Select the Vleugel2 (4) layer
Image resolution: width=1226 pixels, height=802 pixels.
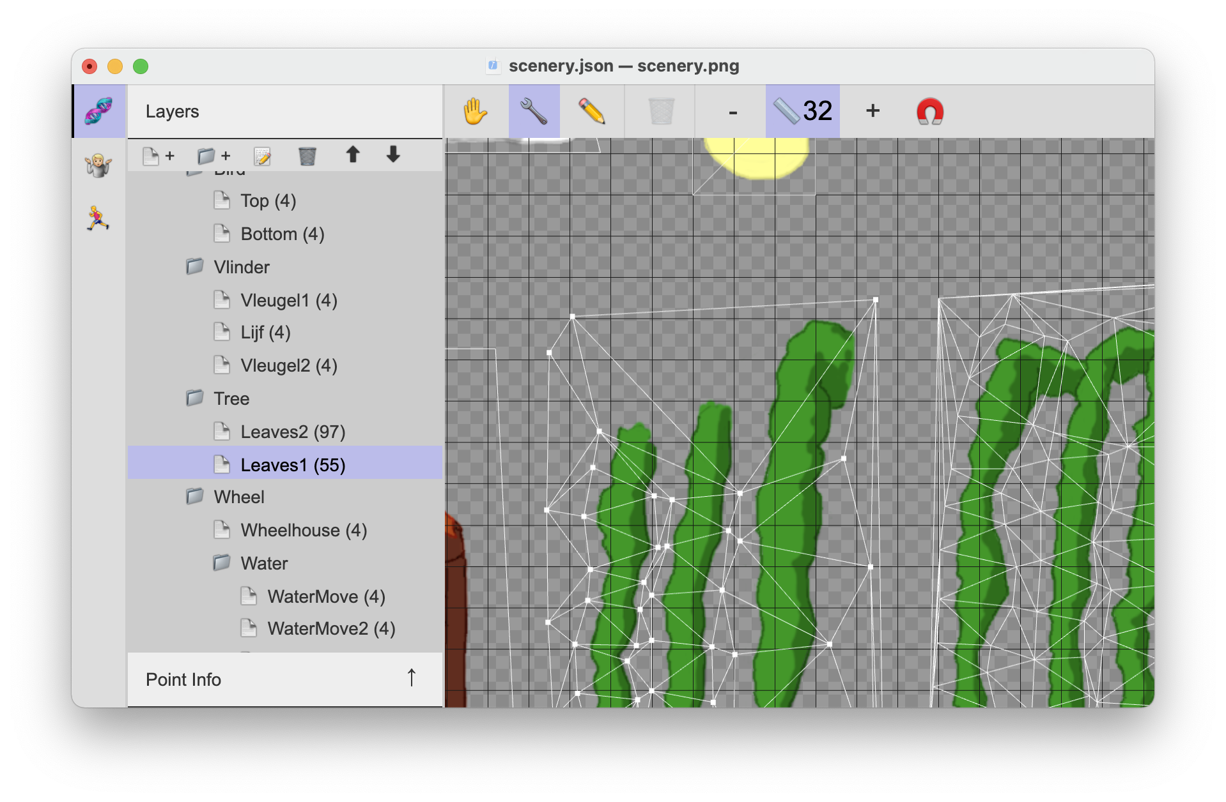pos(285,365)
